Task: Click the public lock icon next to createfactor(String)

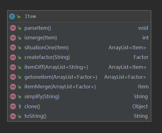Action: (x=19, y=57)
